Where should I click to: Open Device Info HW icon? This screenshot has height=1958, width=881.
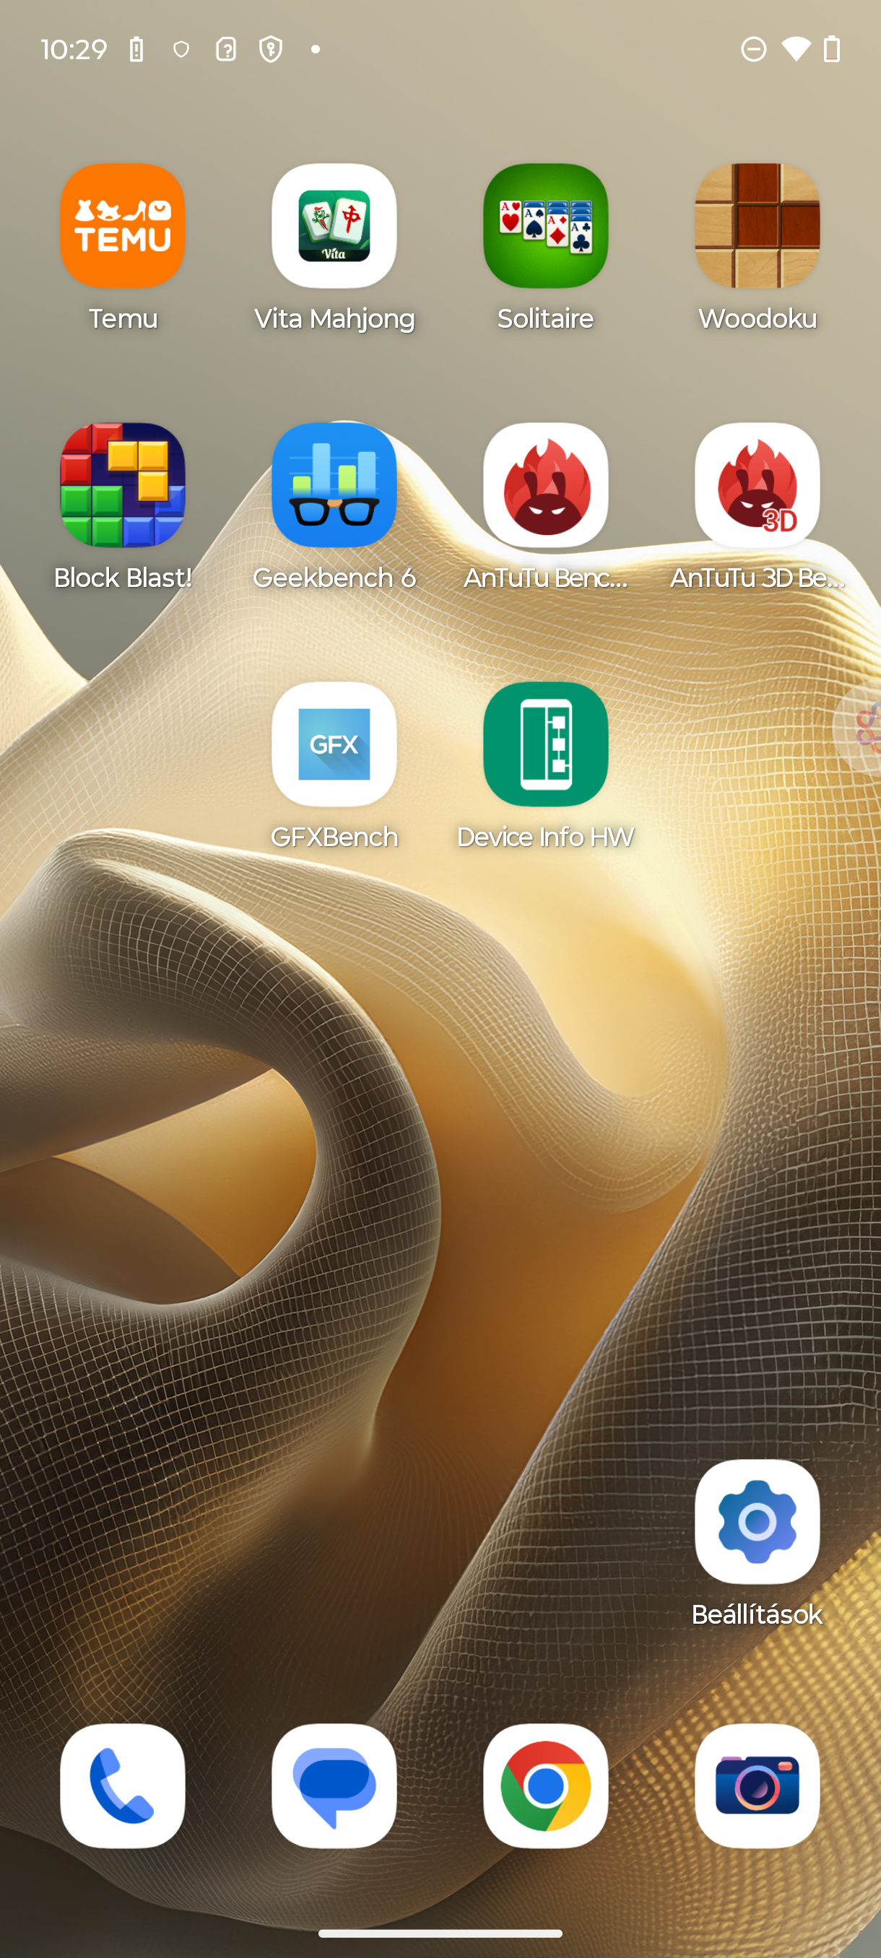545,744
